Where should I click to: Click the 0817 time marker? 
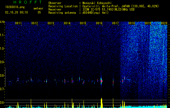click(x=115, y=23)
